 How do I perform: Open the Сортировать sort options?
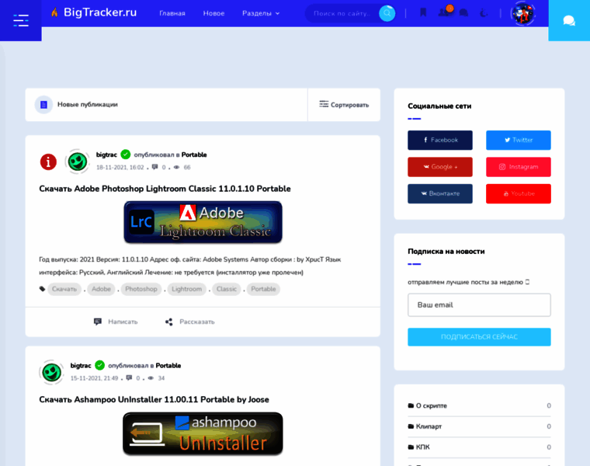pyautogui.click(x=344, y=105)
